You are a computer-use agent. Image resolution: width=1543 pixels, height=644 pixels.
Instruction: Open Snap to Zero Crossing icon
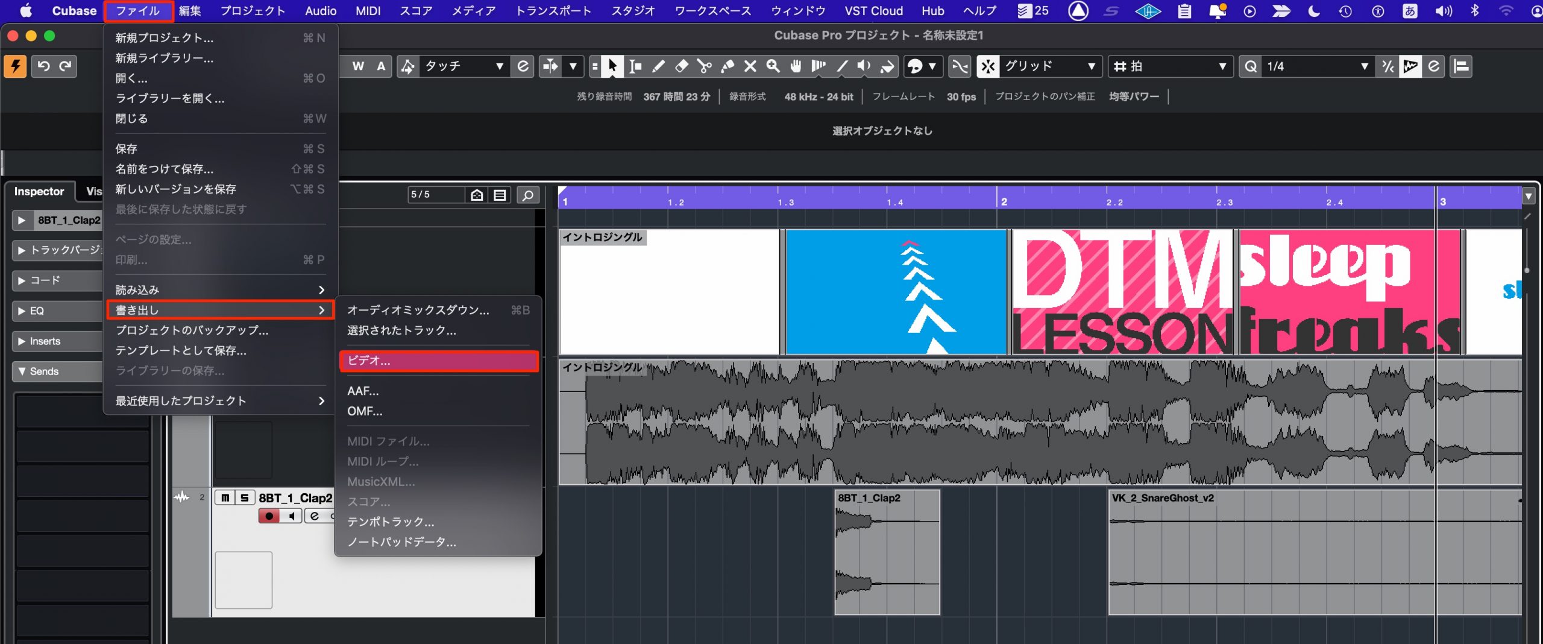click(960, 66)
